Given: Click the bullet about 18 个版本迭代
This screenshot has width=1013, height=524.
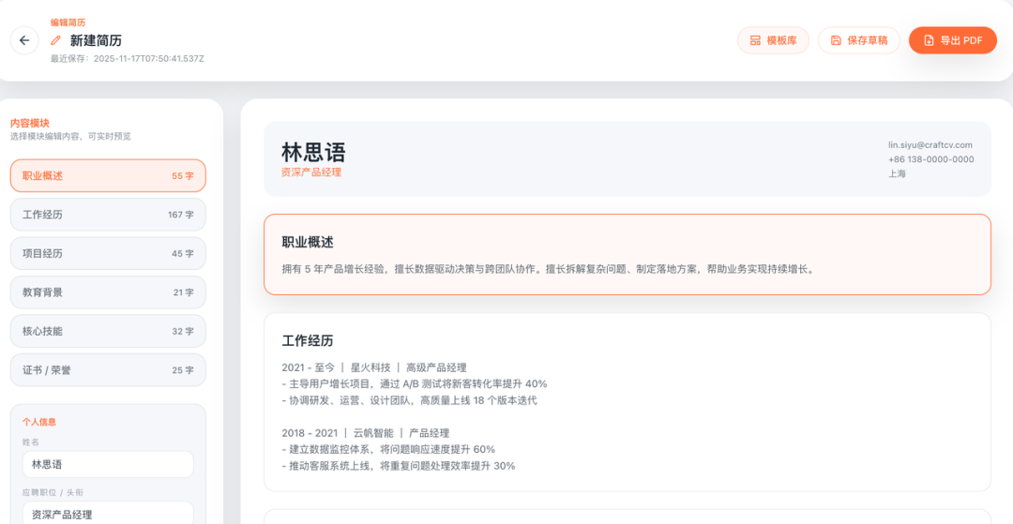Looking at the screenshot, I should (409, 401).
